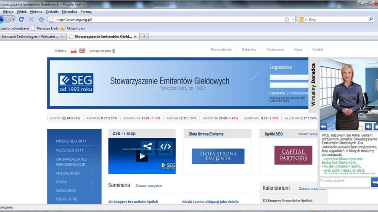Click the login username field
This screenshot has width=378, height=212.
[289, 77]
